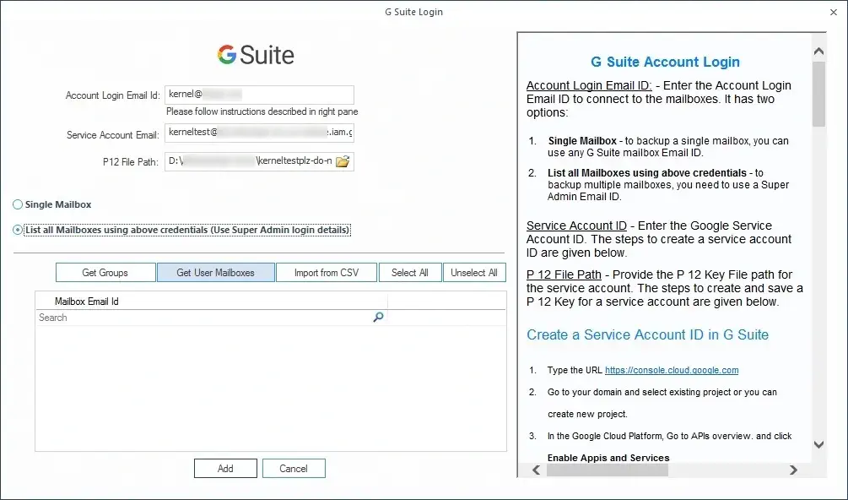Click the Select All button
The width and height of the screenshot is (848, 500).
coord(410,273)
